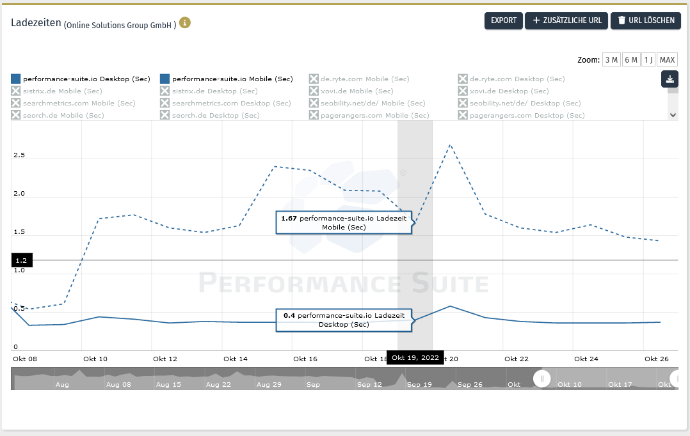Add another URL with ZUSÄTZLICHE URL
This screenshot has width=690, height=436.
(x=566, y=20)
